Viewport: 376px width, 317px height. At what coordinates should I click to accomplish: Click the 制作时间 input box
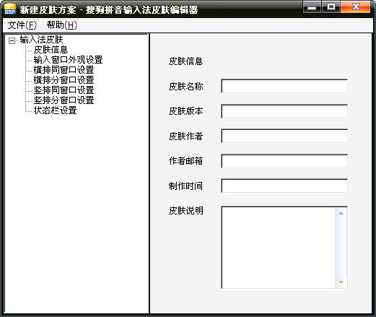coord(284,186)
